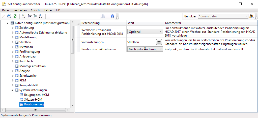Click the binoculars search icon
The height and width of the screenshot is (118, 258).
[x=103, y=16]
